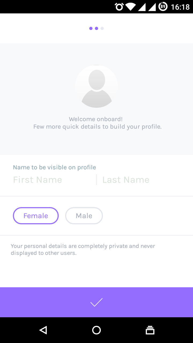Tap the 'Welcome onboard!' message
The image size is (193, 343).
96,119
